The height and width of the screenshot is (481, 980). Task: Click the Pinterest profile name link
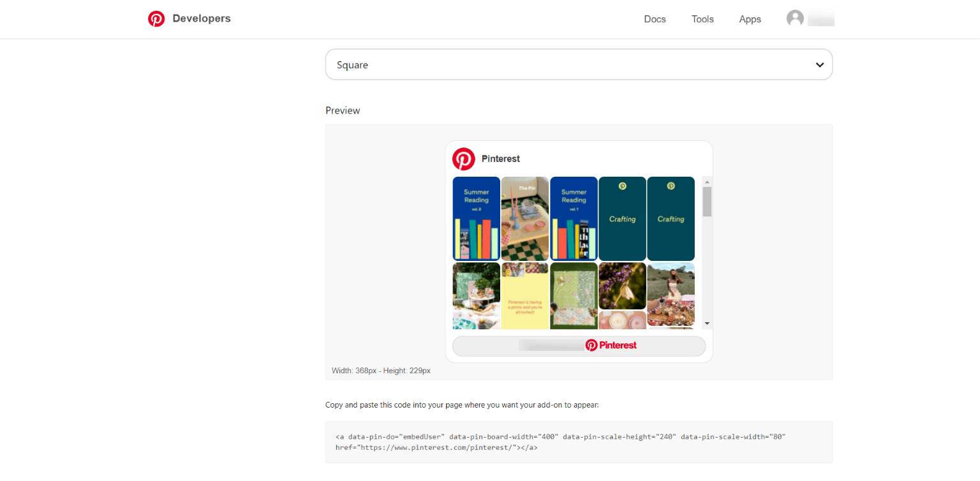pyautogui.click(x=501, y=159)
